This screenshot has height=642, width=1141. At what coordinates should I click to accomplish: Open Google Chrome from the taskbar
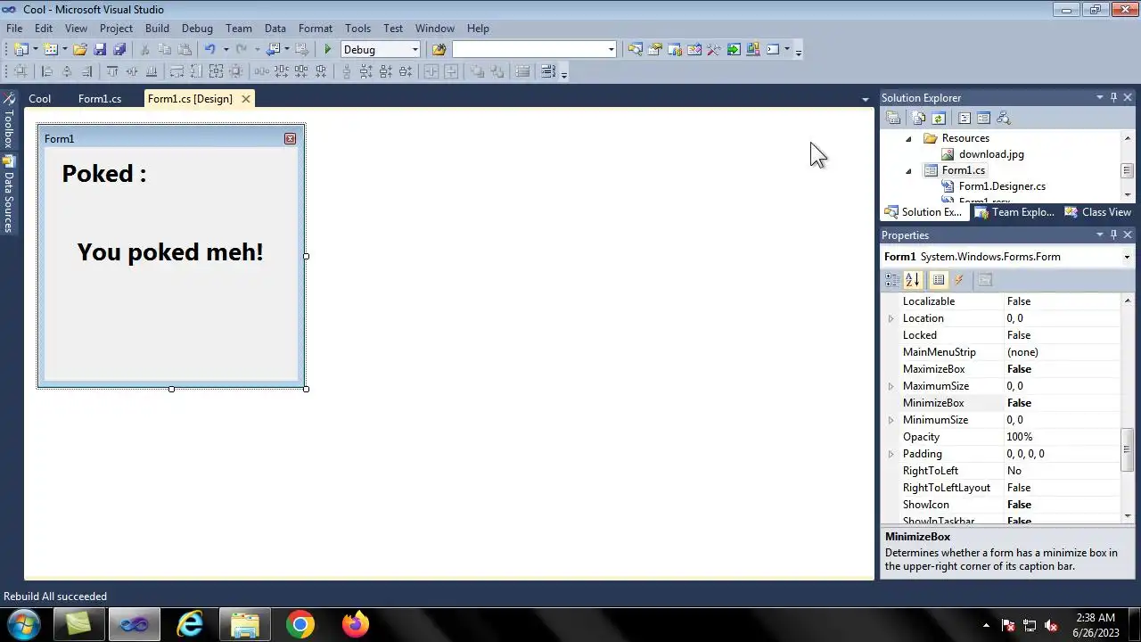pyautogui.click(x=300, y=624)
